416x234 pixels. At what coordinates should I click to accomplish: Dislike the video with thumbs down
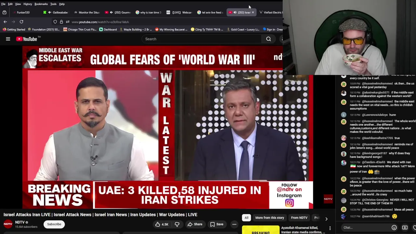click(177, 224)
